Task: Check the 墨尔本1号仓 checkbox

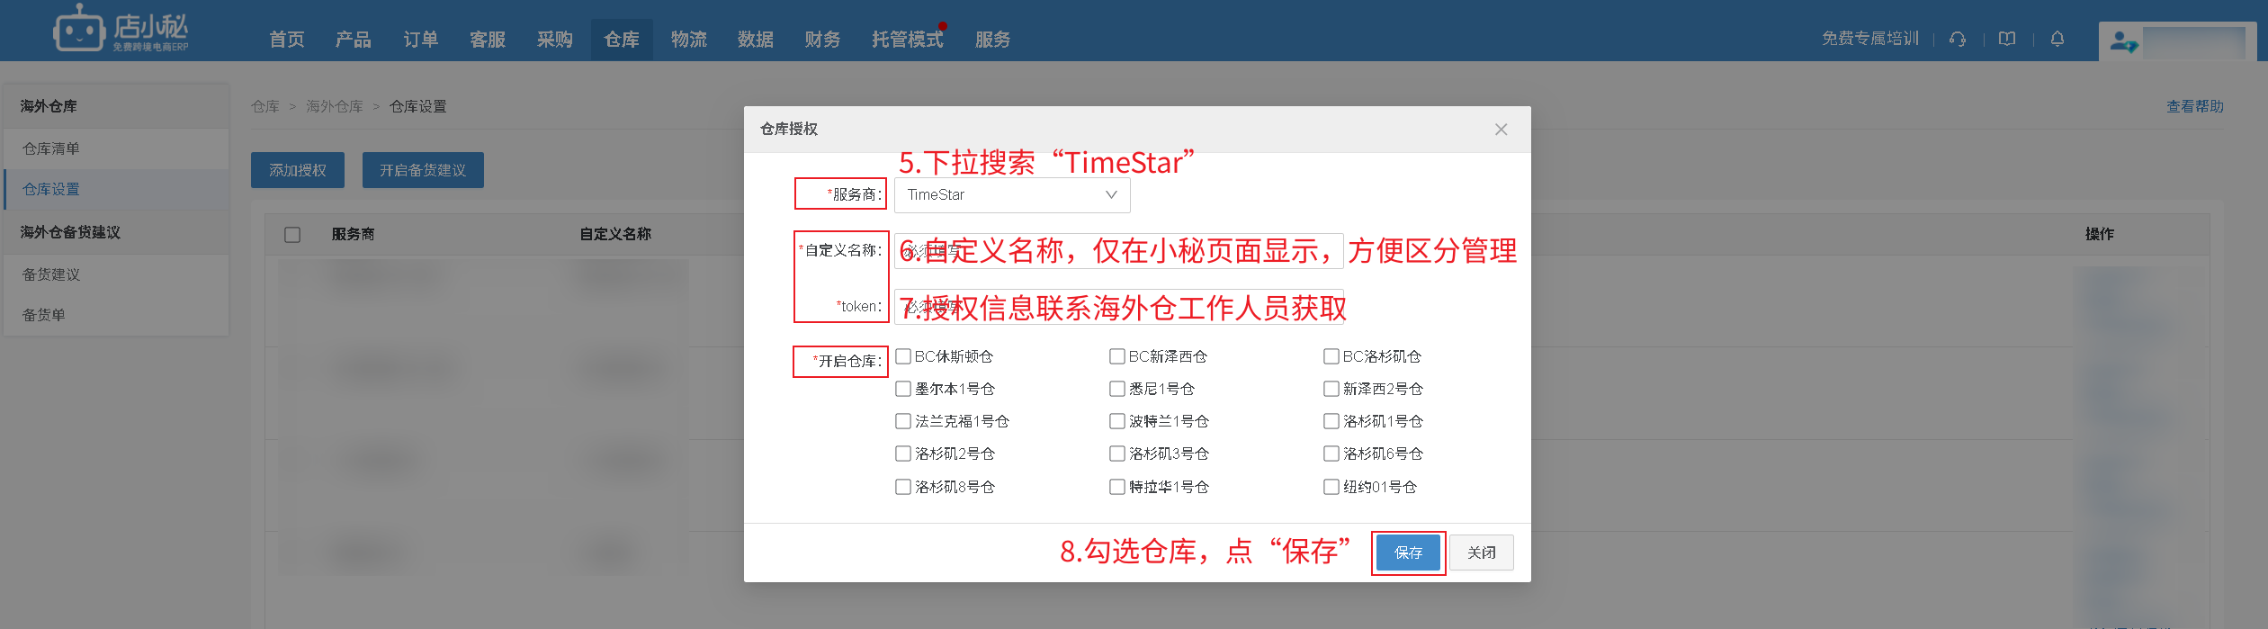Action: [903, 389]
